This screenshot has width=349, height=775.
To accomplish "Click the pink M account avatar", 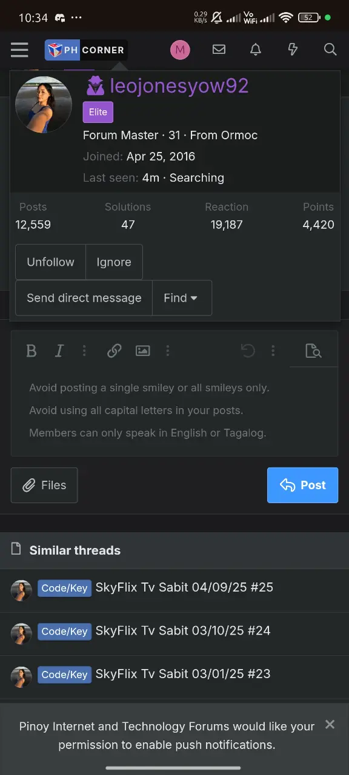I will pyautogui.click(x=180, y=50).
